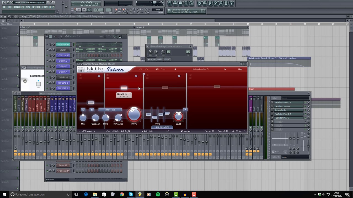
Task: Open mixer IN (none) input selector
Action: [295, 98]
